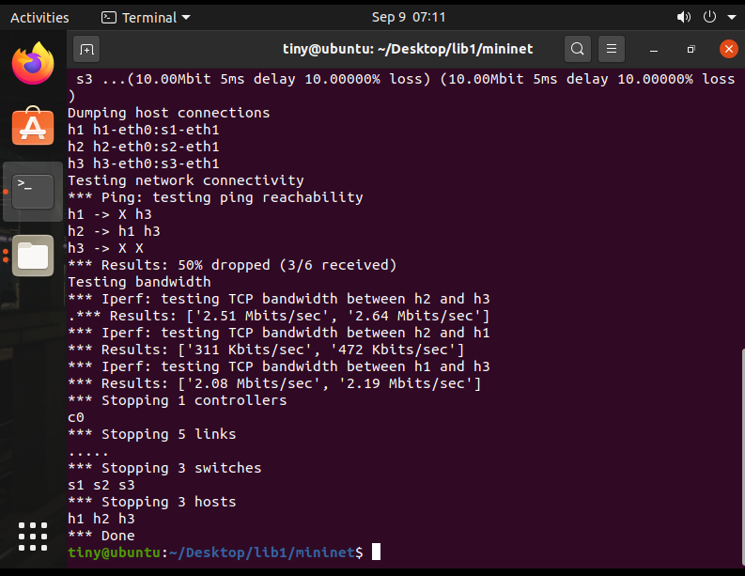The width and height of the screenshot is (745, 576).
Task: Restore the terminal window size
Action: [691, 50]
